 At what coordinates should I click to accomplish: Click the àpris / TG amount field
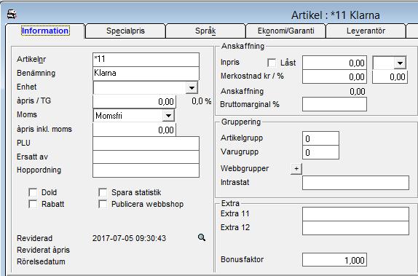(134, 102)
